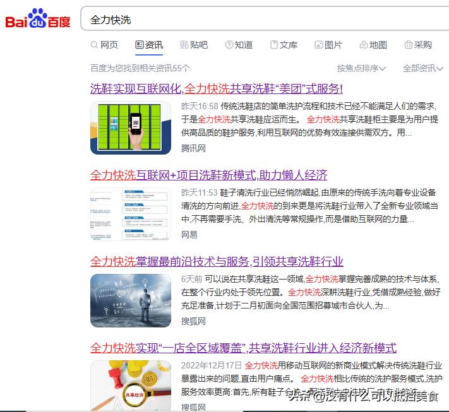449x412 pixels.
Task: Open the 采购 tab
Action: click(x=418, y=45)
